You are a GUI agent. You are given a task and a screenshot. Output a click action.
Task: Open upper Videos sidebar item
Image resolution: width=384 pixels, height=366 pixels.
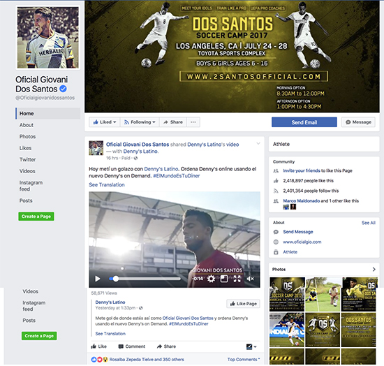tap(27, 171)
